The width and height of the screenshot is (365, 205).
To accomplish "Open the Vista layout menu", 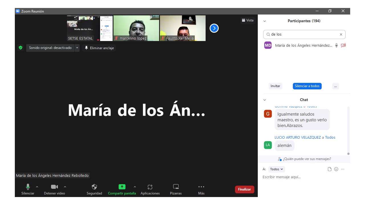I will (248, 20).
